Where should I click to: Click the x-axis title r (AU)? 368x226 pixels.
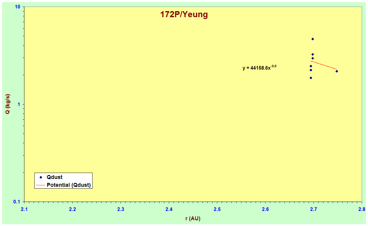tap(193, 219)
